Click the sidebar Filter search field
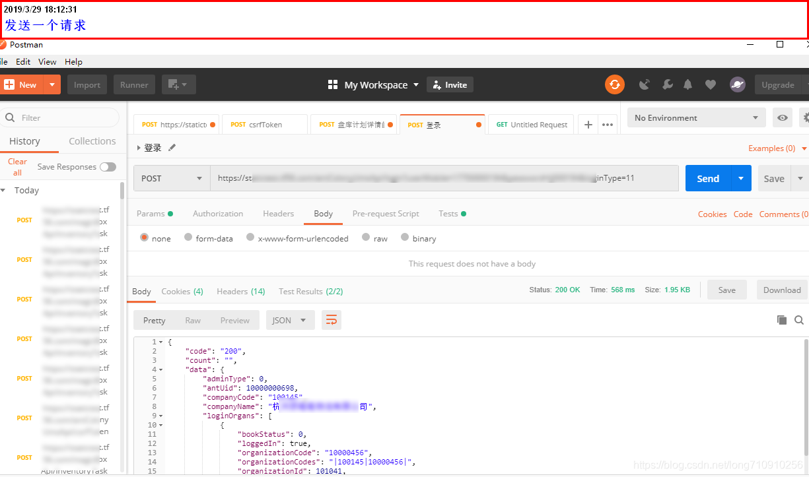 pos(59,117)
